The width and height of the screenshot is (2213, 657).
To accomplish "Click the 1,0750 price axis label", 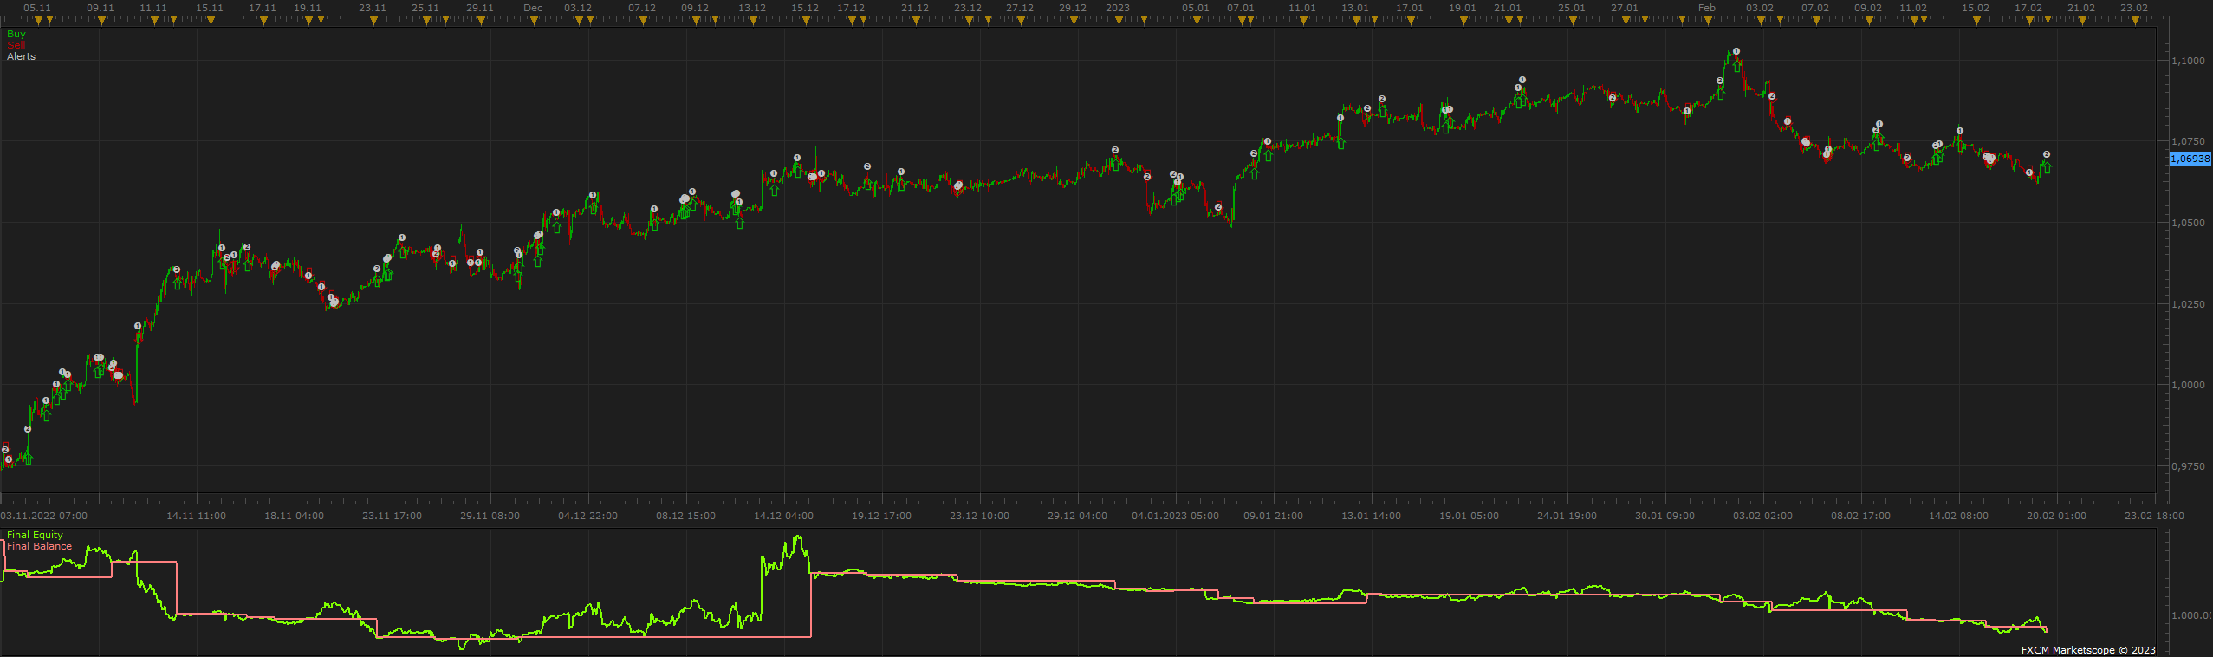I will [2188, 141].
